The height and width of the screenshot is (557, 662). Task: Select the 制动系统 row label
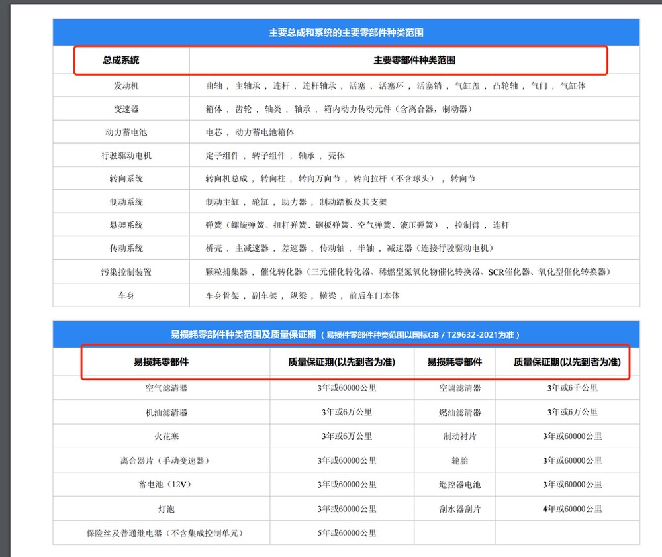click(x=126, y=202)
